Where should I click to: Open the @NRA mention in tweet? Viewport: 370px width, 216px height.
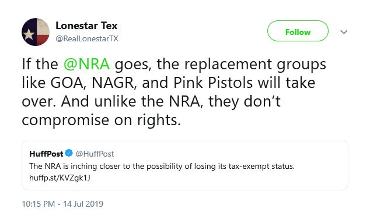pyautogui.click(x=86, y=64)
